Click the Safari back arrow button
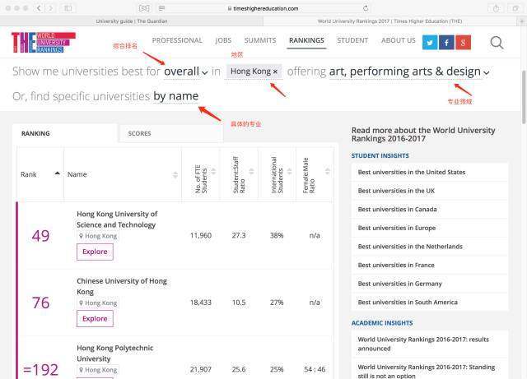 click(x=39, y=7)
